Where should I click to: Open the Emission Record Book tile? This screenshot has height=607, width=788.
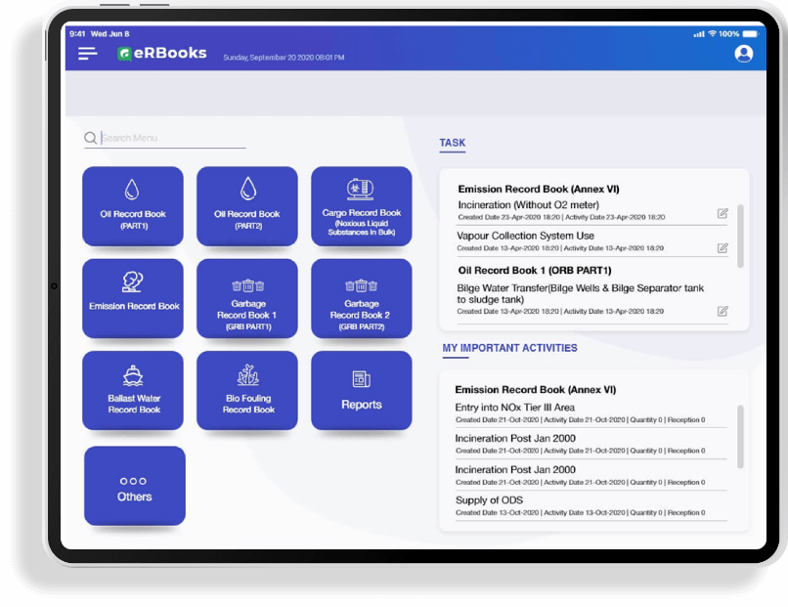(133, 298)
